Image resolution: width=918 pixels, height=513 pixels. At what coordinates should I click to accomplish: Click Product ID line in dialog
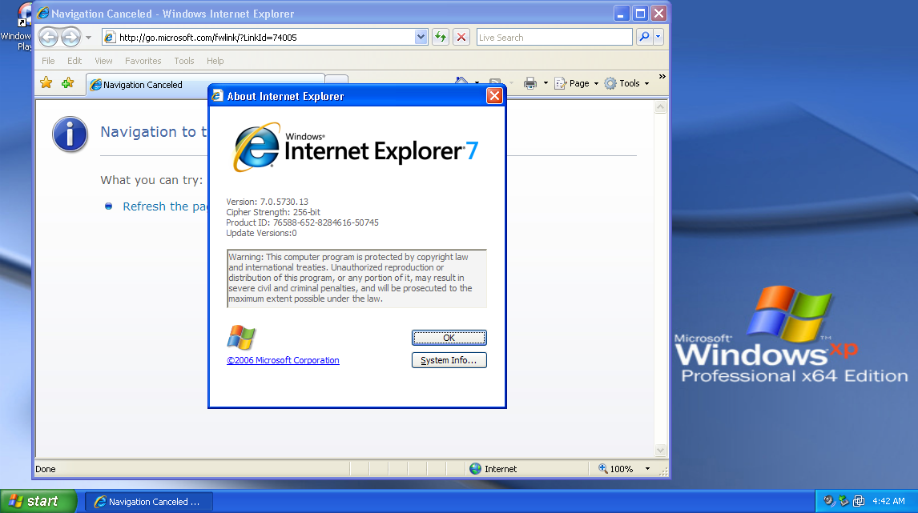point(302,222)
